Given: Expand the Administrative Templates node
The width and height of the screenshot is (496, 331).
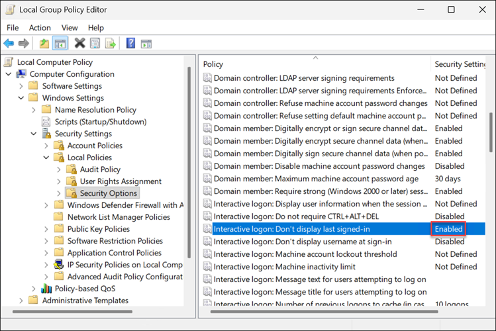Looking at the screenshot, I should 21,301.
